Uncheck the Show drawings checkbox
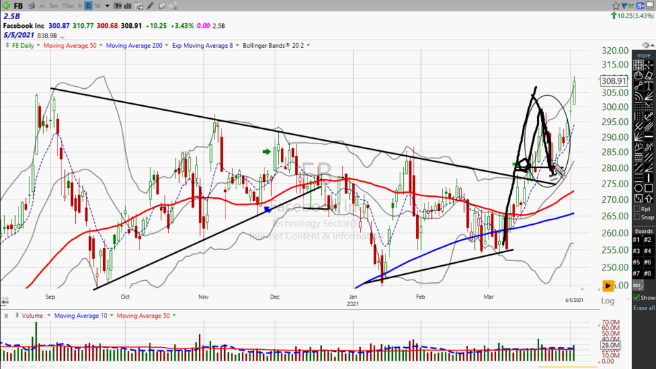The height and width of the screenshot is (369, 656). tap(637, 298)
